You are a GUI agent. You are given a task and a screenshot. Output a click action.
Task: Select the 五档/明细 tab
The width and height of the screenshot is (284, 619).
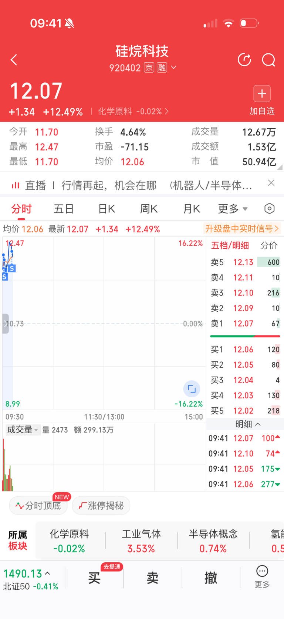pos(230,245)
